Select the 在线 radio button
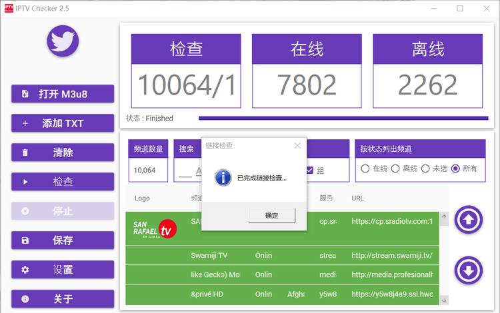The height and width of the screenshot is (313, 500). click(365, 168)
